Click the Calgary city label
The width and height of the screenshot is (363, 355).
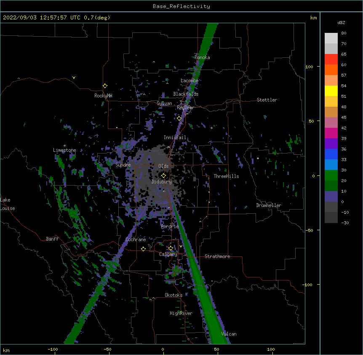pos(168,254)
